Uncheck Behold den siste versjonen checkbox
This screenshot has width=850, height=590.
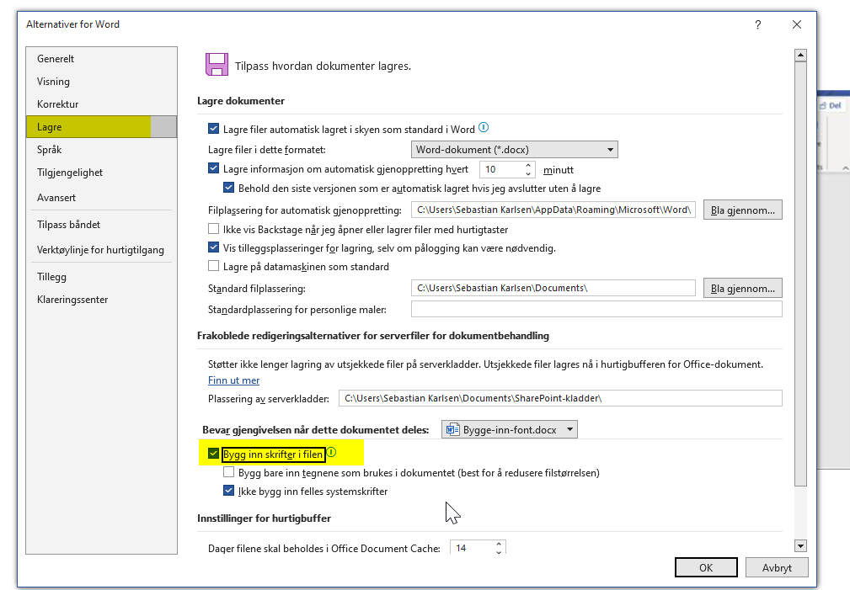229,188
